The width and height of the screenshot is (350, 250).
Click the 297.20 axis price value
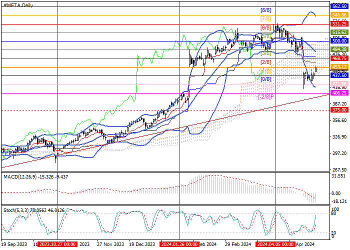click(x=339, y=153)
